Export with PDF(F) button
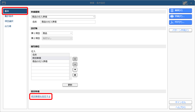Viewport: 195px width, 112px height. pos(180,22)
